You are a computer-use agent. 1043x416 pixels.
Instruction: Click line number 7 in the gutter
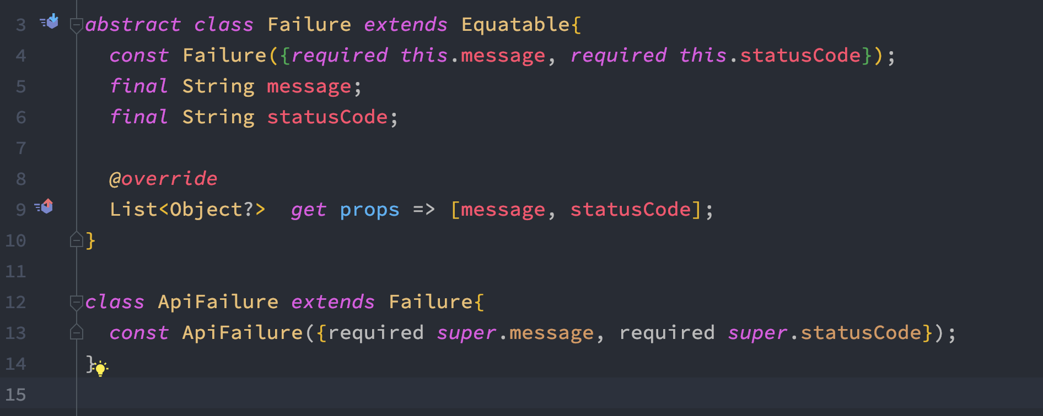21,148
